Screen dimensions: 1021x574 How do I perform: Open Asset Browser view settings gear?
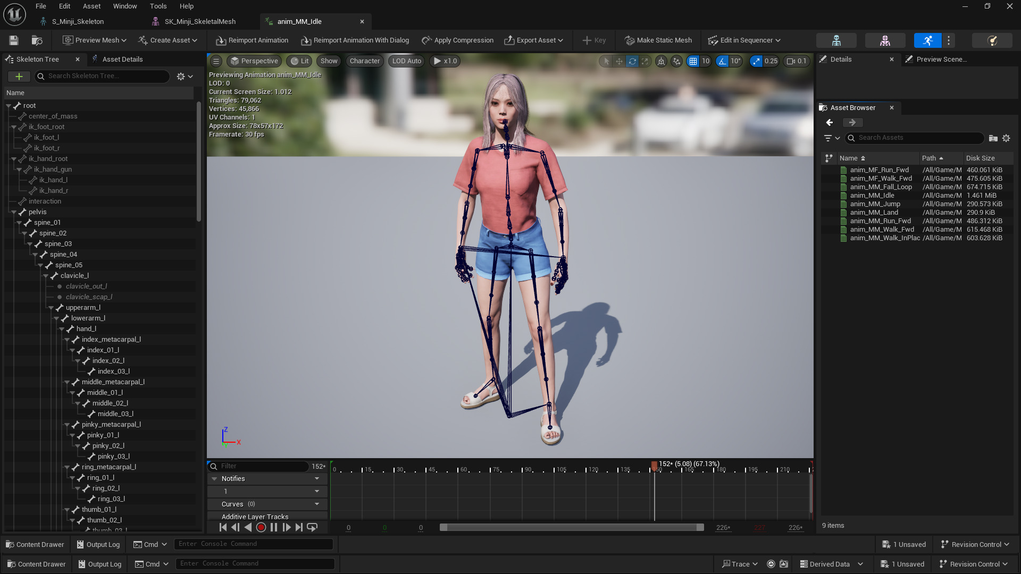(1006, 138)
